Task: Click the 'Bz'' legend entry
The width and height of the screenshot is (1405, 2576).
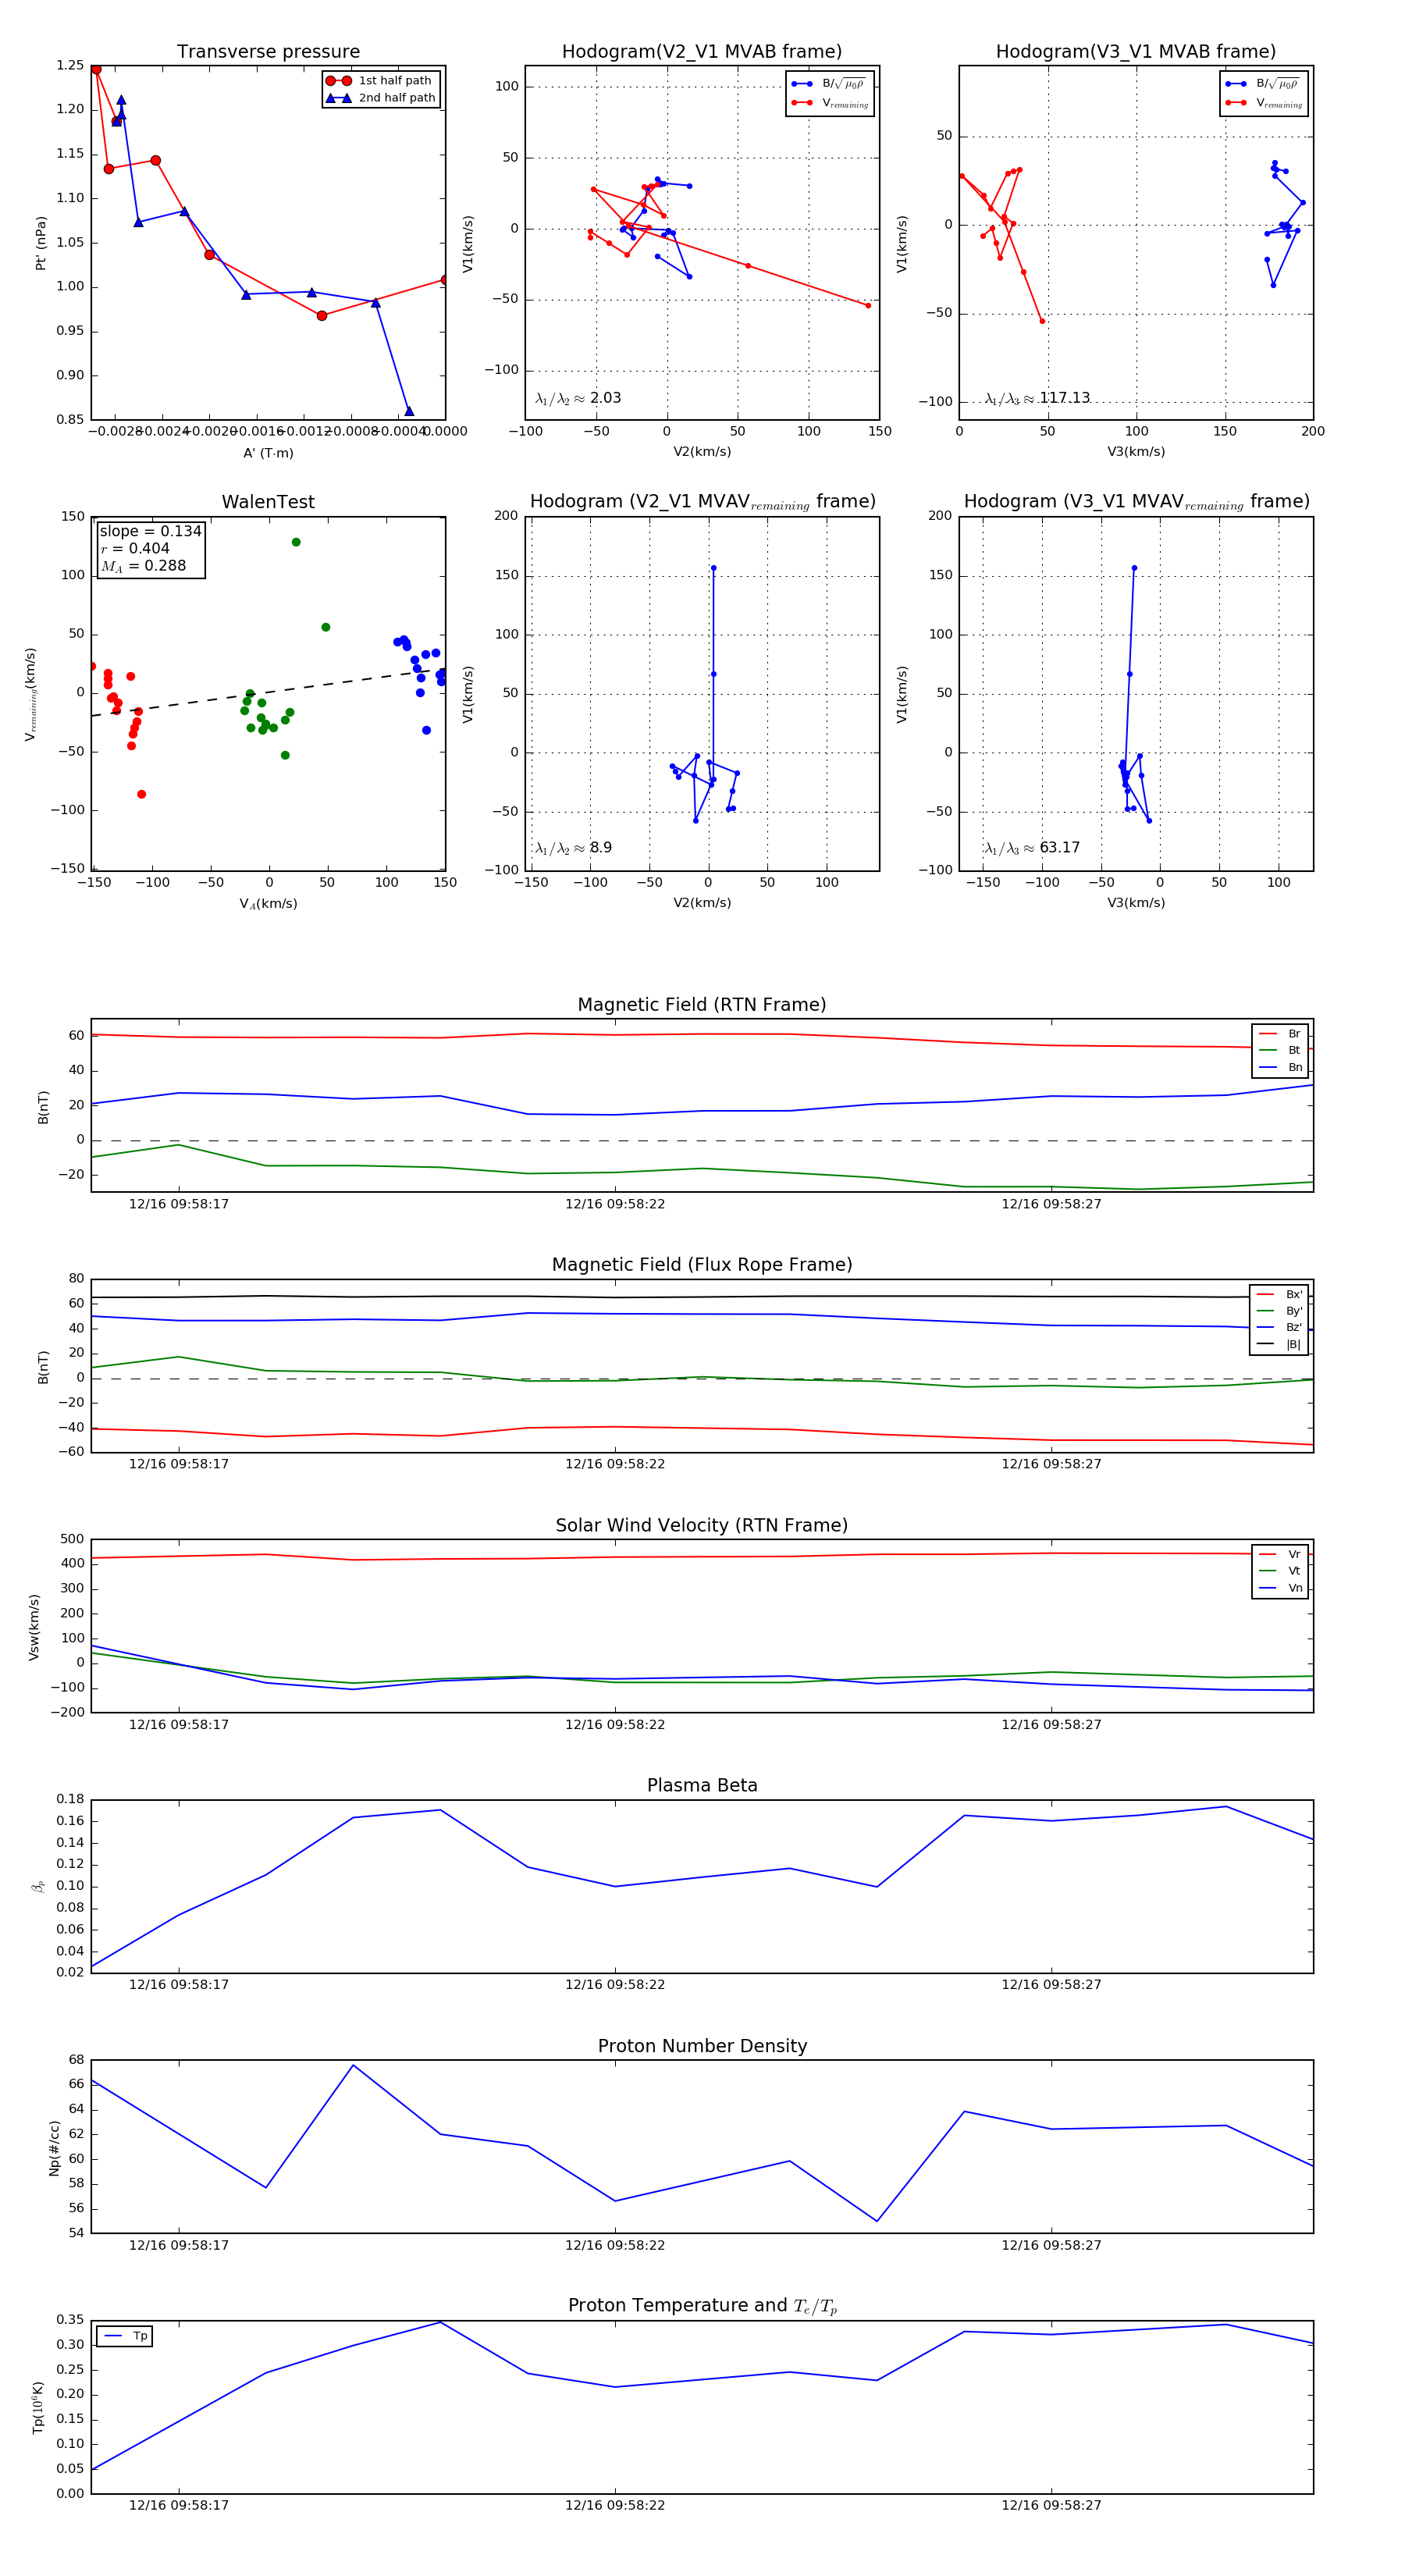Action: click(1279, 1327)
